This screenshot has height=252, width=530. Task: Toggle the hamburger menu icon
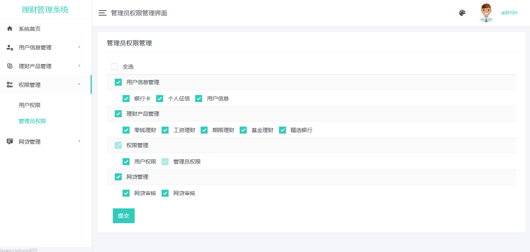[103, 13]
